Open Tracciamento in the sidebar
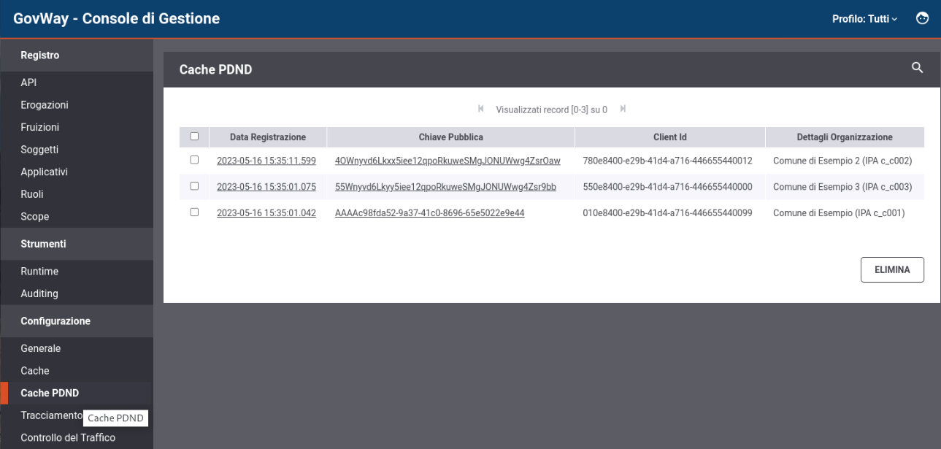Viewport: 941px width, 449px height. tap(51, 415)
